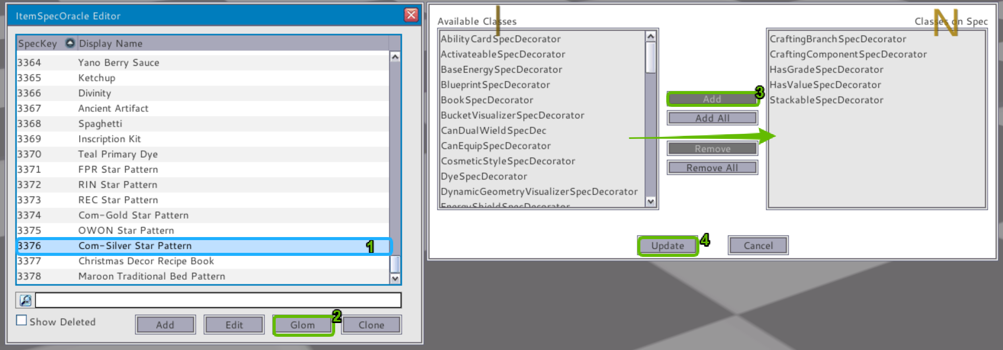Cancel the class editing dialog
This screenshot has width=1003, height=350.
click(758, 246)
